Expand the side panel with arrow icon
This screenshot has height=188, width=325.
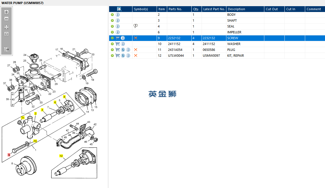6,49
